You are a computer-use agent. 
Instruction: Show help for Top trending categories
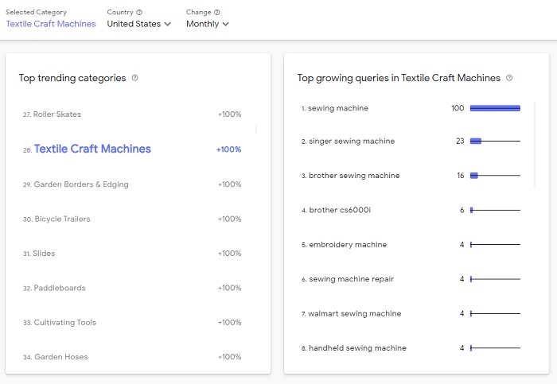click(x=134, y=78)
